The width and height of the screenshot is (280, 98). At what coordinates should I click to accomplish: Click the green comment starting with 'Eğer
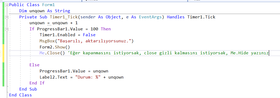tap(168, 53)
